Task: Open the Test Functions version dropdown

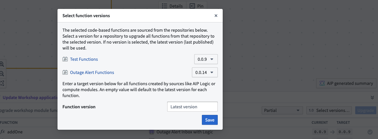Action: click(x=206, y=59)
